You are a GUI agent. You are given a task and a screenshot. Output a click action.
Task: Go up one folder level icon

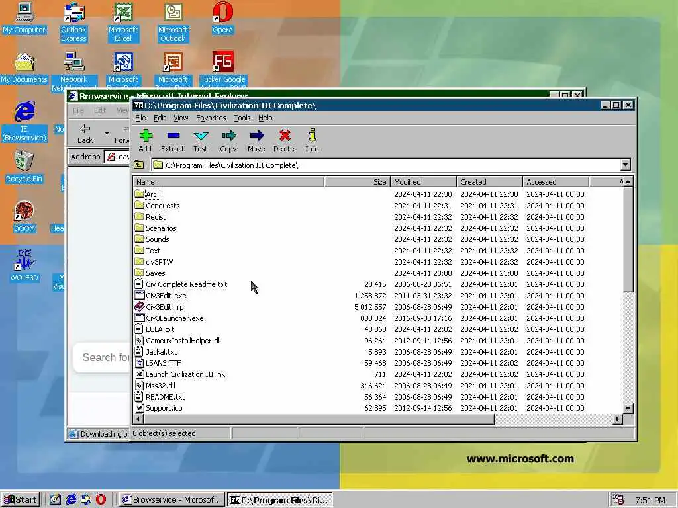tap(139, 165)
